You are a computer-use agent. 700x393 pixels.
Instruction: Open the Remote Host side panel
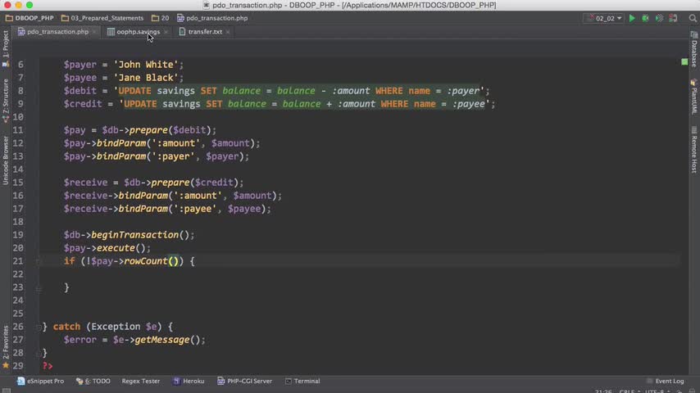click(694, 150)
